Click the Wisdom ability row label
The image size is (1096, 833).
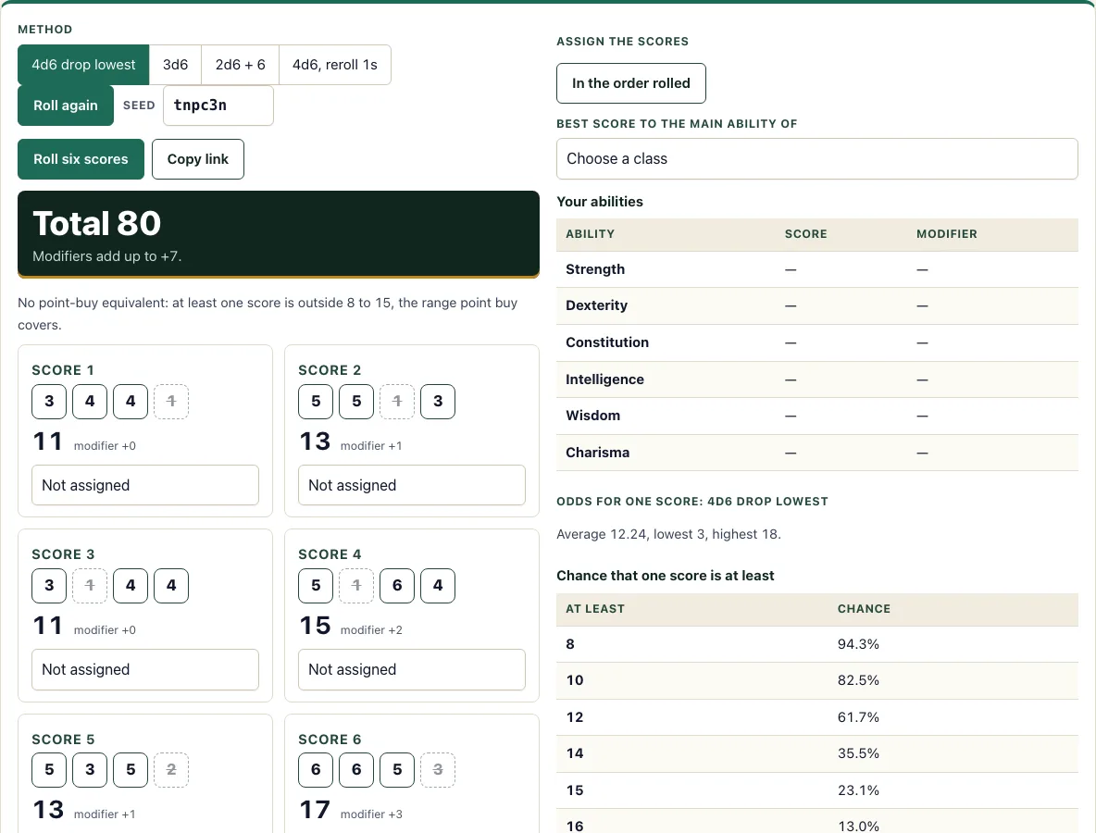[x=592, y=416]
